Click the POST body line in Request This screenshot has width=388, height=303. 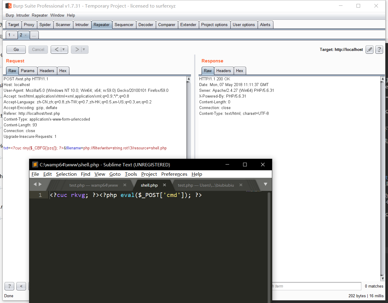tap(85, 148)
